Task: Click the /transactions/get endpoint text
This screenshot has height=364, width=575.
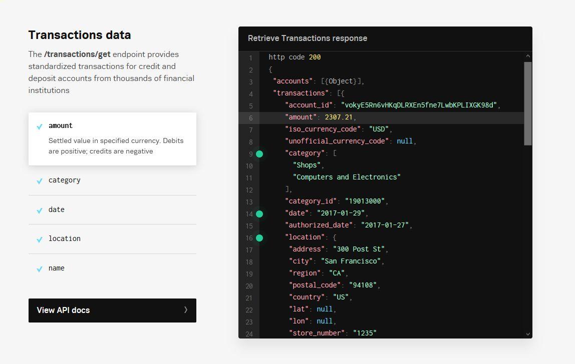Action: [77, 54]
